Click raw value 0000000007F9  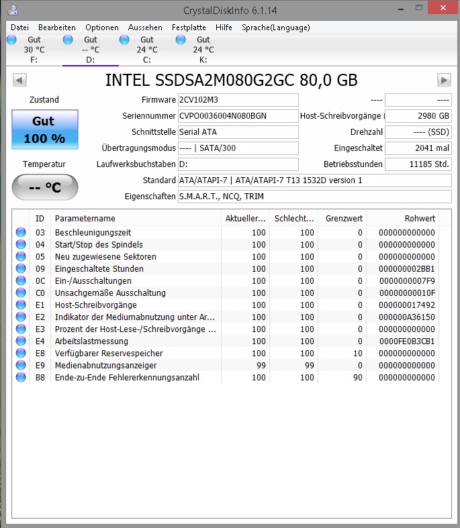[407, 281]
